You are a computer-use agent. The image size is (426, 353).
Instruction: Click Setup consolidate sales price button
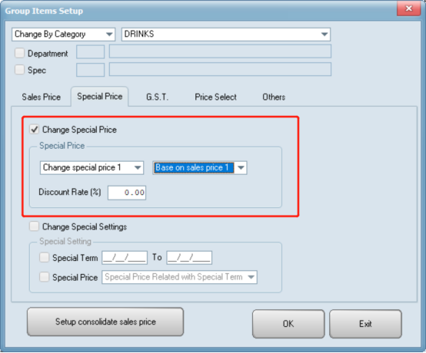105,322
